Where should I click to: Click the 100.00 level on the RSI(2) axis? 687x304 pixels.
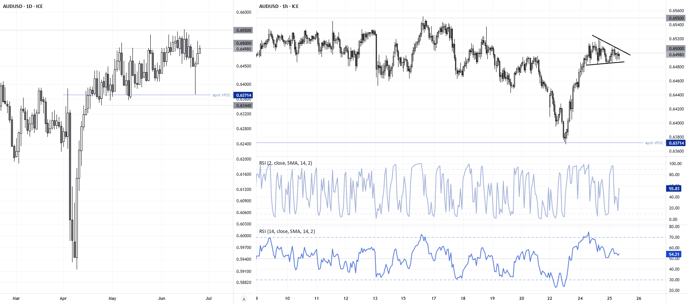[675, 164]
